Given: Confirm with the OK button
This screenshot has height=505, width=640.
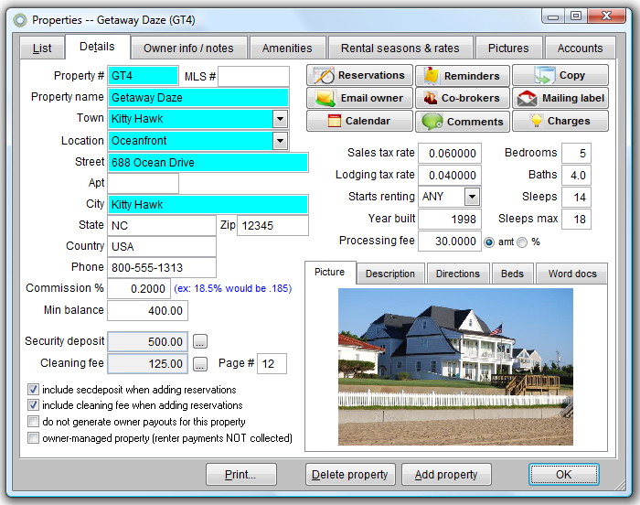Looking at the screenshot, I should 564,475.
